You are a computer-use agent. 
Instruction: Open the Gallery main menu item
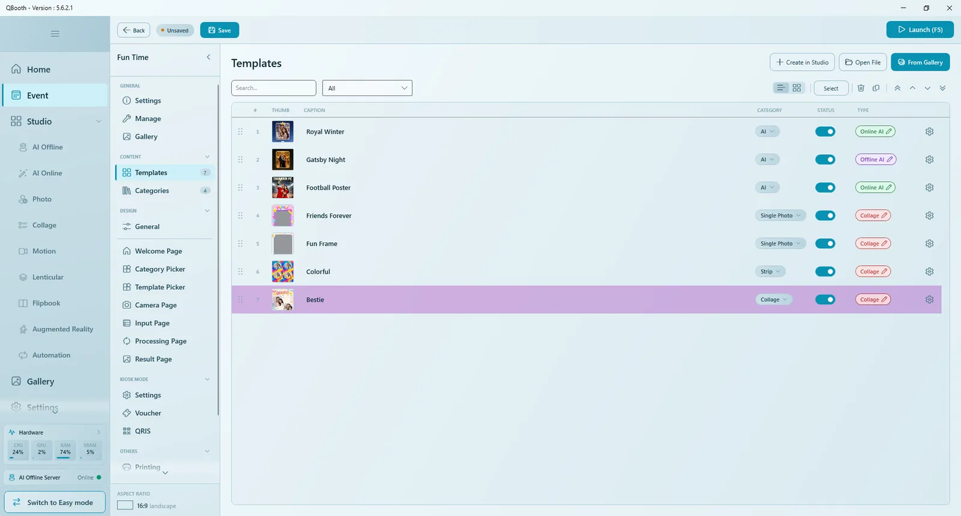click(x=55, y=382)
